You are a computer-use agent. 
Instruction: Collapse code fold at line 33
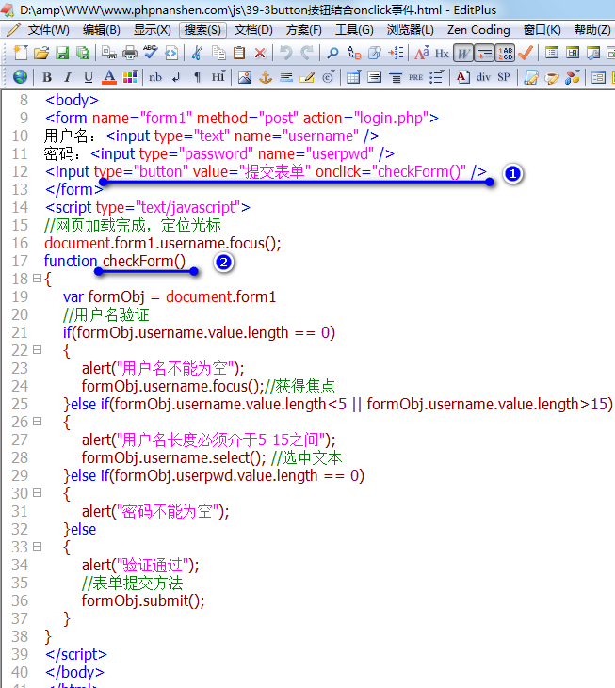[38, 547]
